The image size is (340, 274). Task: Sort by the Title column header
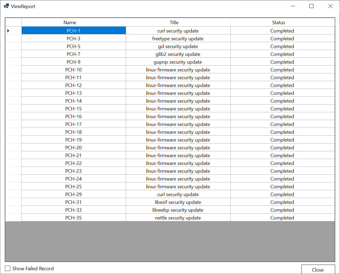(174, 23)
